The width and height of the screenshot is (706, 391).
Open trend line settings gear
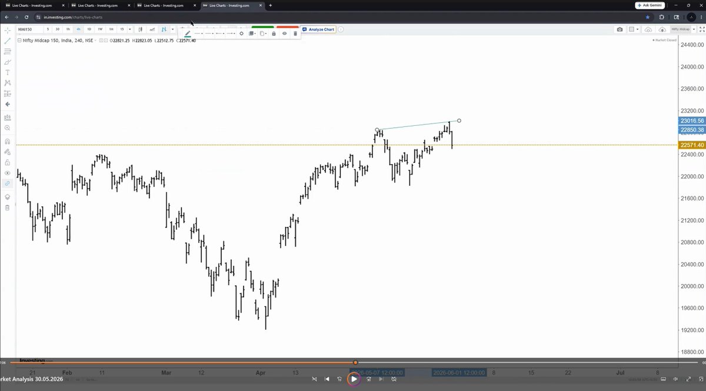(241, 34)
